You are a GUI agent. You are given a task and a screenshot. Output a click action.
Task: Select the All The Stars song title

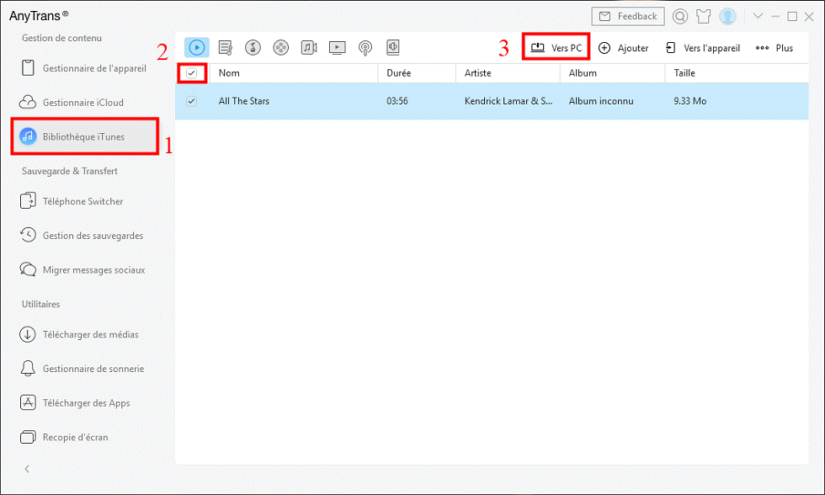(243, 101)
